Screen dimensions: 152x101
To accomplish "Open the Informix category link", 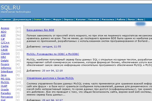I will tap(6, 68).
